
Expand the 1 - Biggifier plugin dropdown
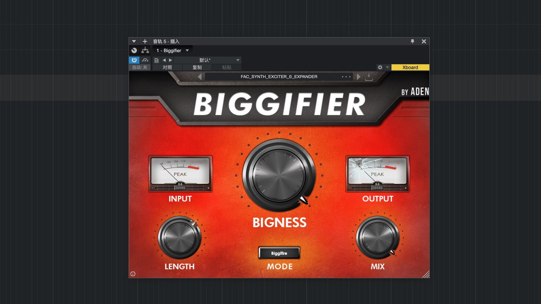click(x=173, y=50)
